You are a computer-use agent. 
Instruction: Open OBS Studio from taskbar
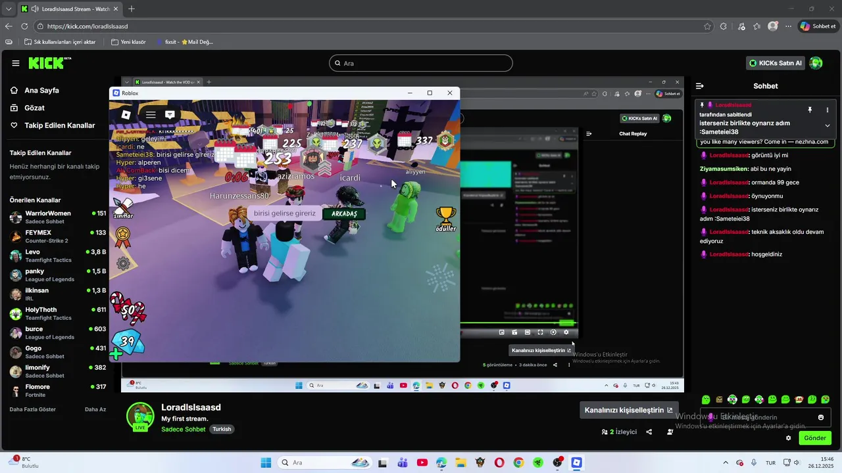click(x=557, y=462)
